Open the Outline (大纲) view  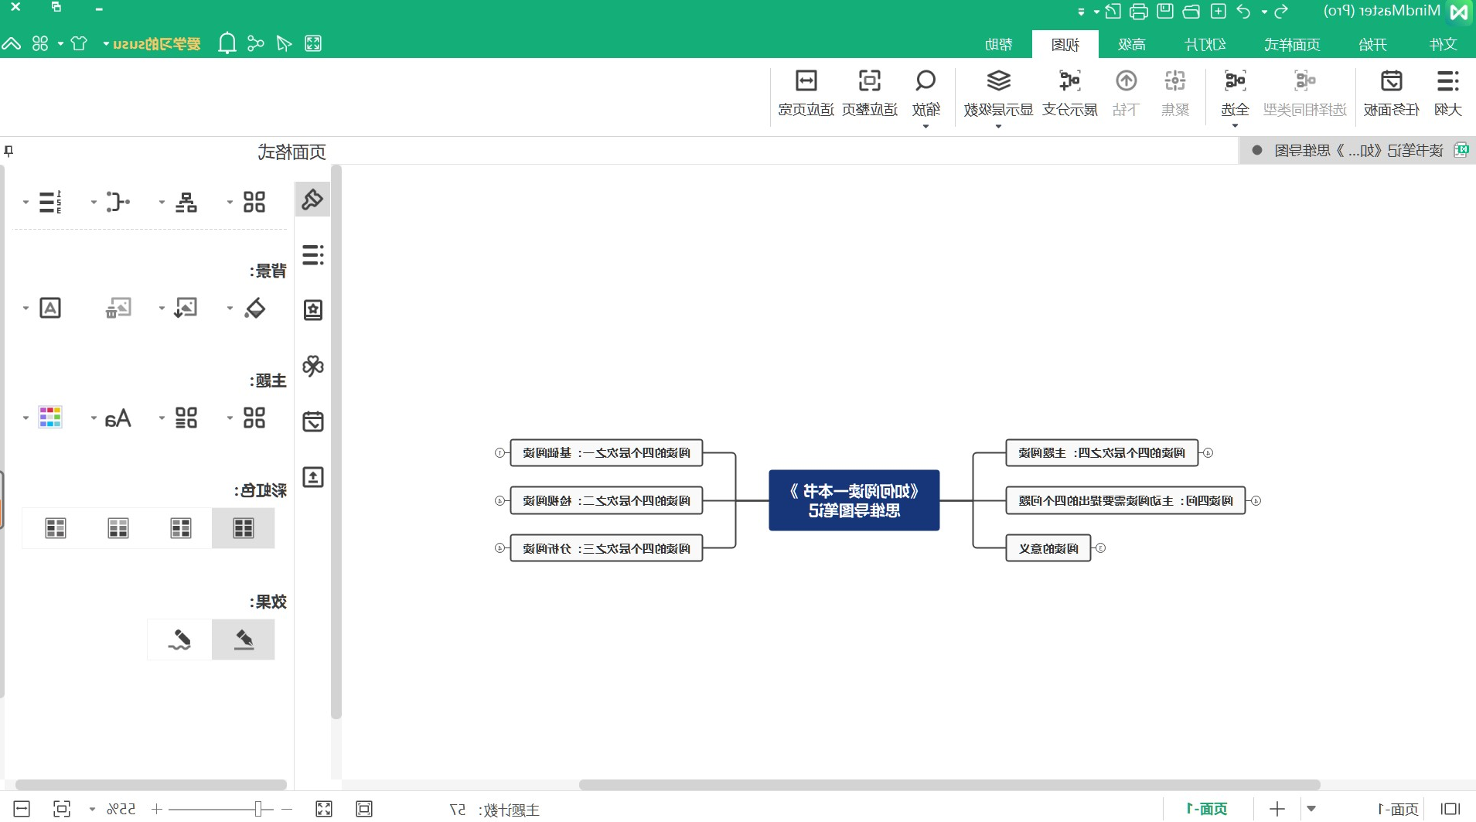[1447, 93]
